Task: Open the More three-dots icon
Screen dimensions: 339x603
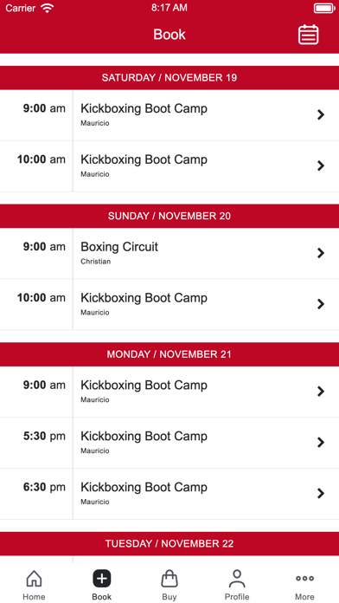Action: (x=304, y=578)
